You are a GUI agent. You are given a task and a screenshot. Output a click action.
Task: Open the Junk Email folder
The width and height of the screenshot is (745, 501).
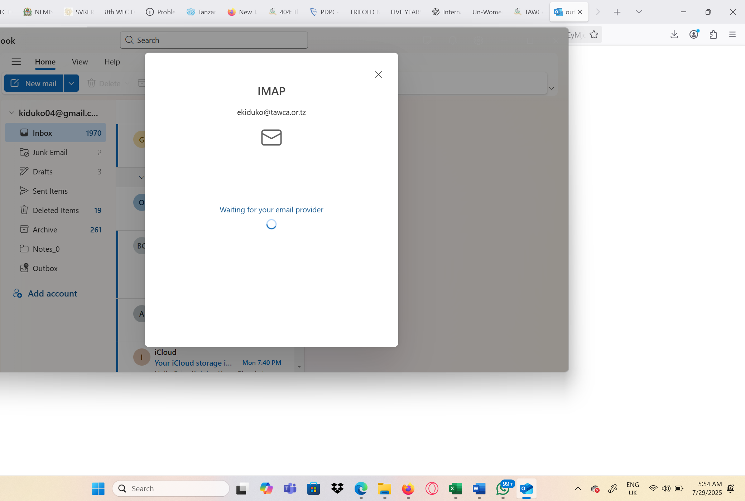pos(50,152)
